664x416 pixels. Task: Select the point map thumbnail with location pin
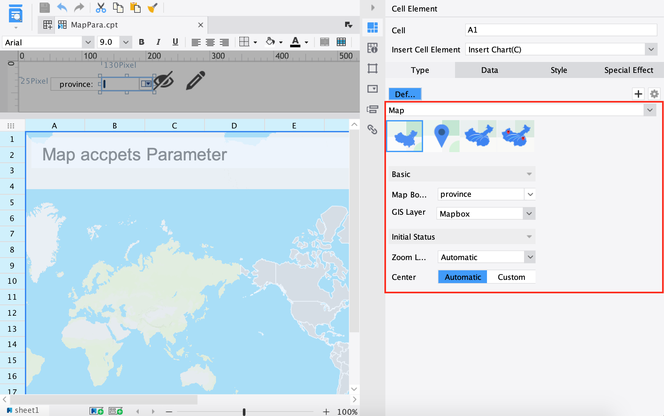[x=442, y=135]
